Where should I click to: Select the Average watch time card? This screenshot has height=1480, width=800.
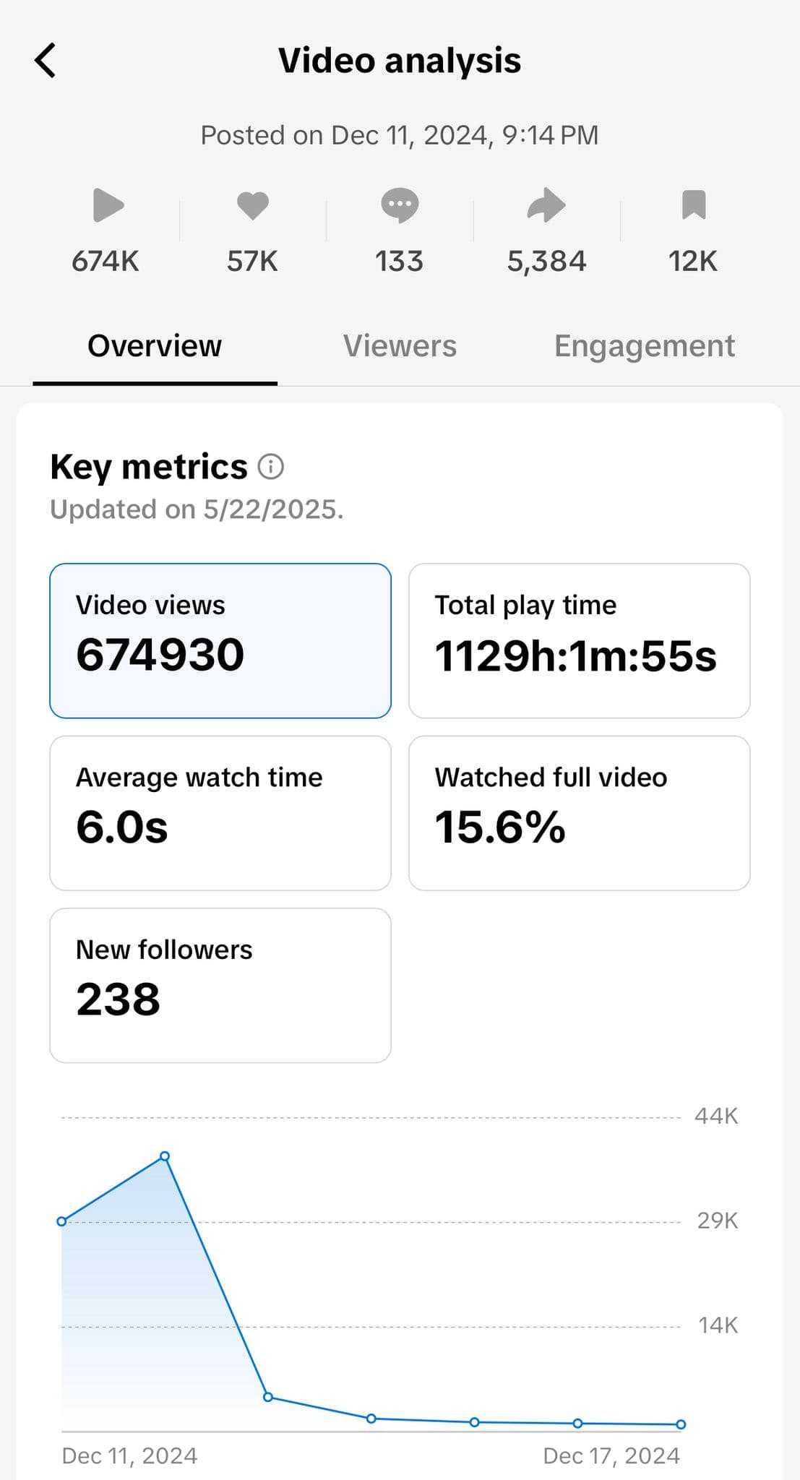click(x=219, y=812)
